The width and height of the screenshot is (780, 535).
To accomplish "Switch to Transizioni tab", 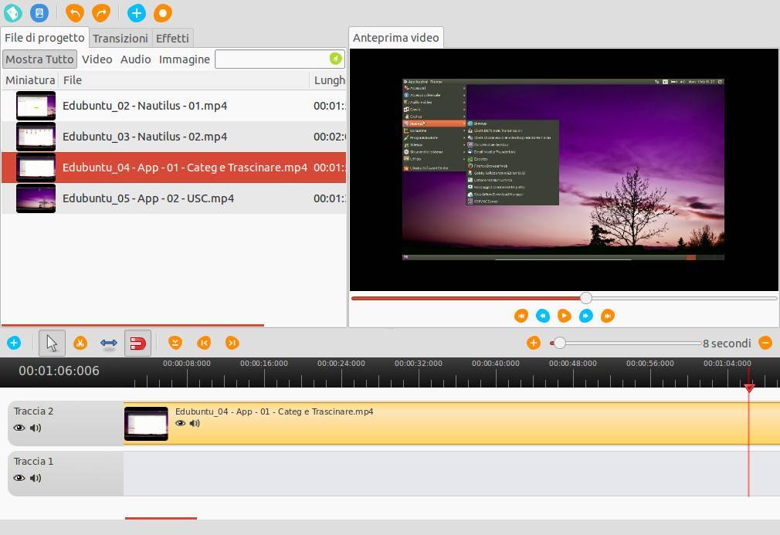I will (x=120, y=39).
